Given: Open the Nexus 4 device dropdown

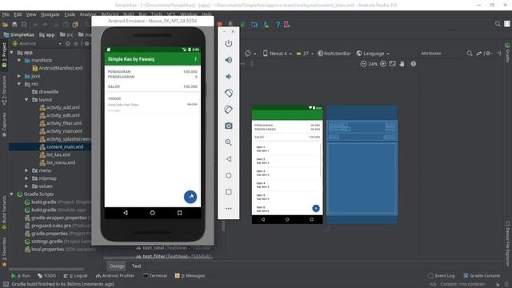Looking at the screenshot, I should pyautogui.click(x=278, y=54).
